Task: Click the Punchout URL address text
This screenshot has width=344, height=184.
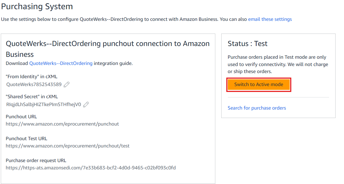Action: click(x=62, y=124)
